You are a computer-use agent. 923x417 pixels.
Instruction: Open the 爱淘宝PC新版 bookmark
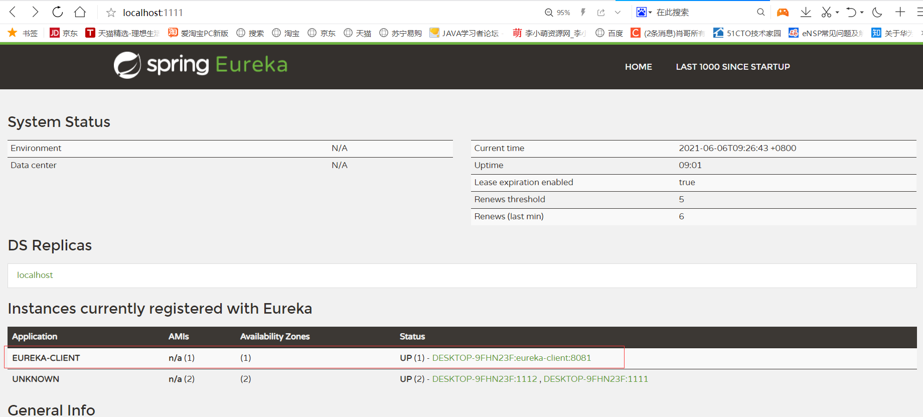198,33
